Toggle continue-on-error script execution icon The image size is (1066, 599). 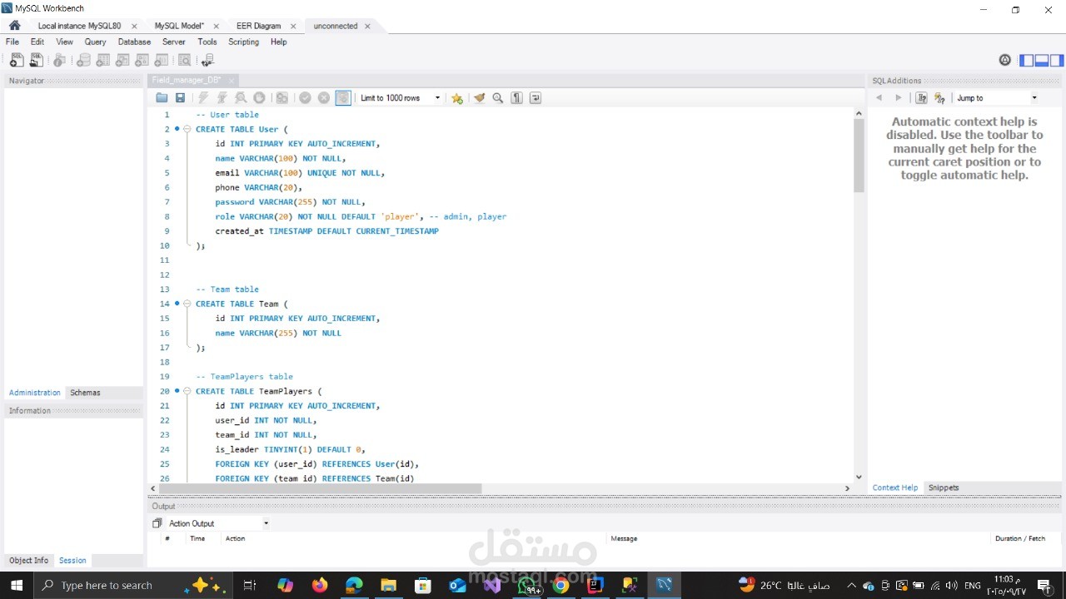(282, 98)
